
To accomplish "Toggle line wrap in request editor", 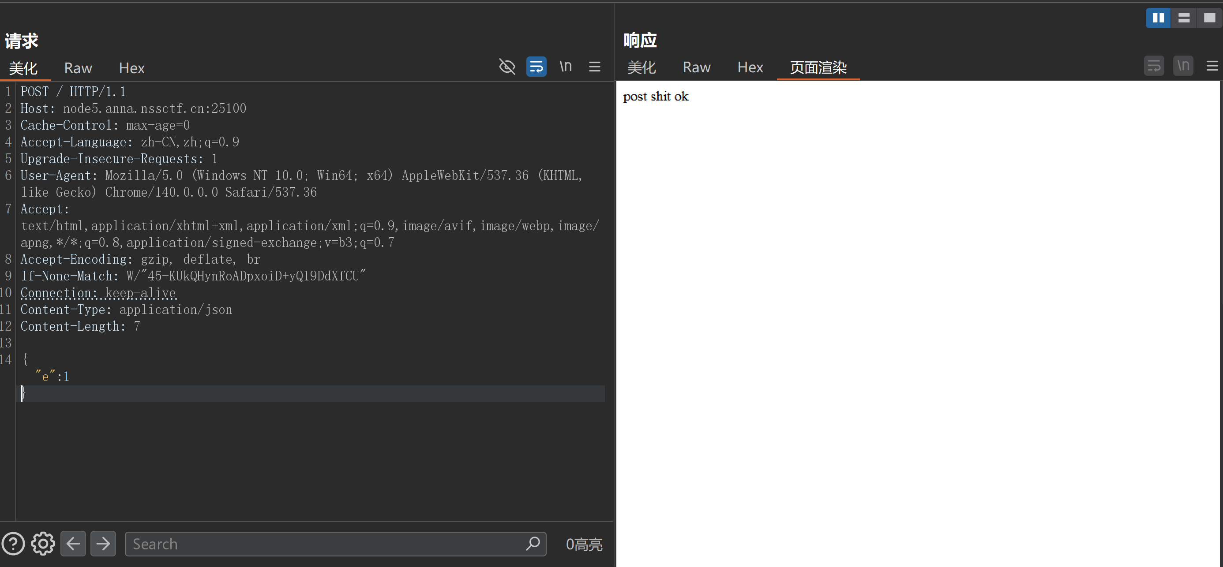I will [536, 67].
